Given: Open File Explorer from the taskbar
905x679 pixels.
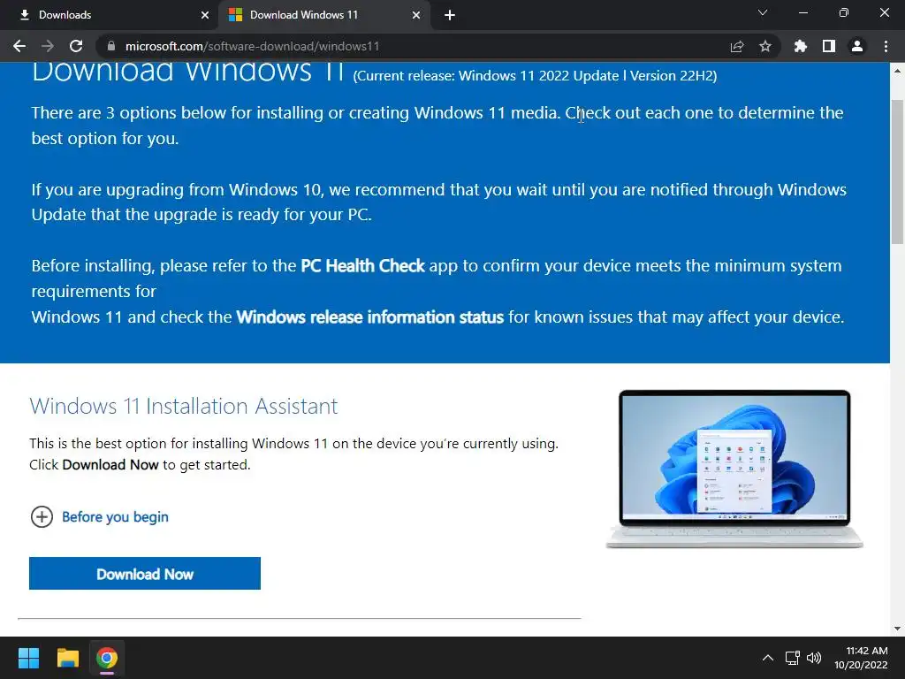Looking at the screenshot, I should pos(67,658).
